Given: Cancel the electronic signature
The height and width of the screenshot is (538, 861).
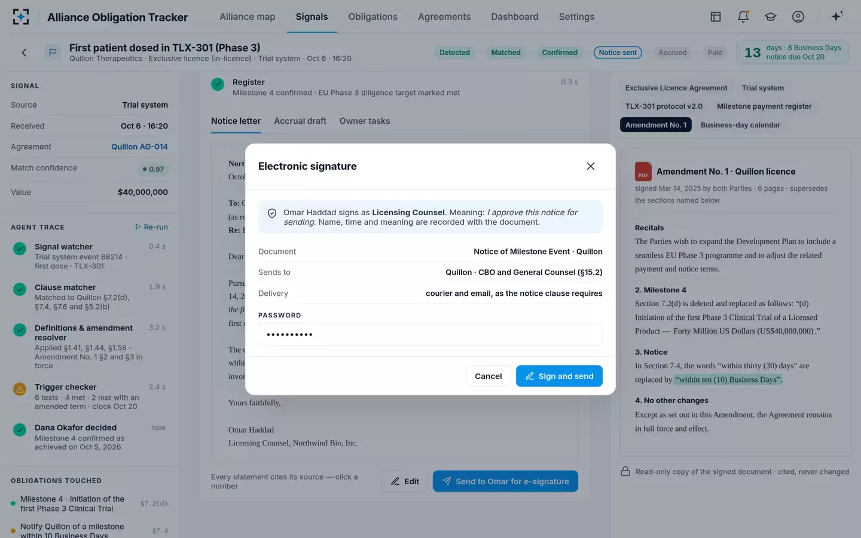Looking at the screenshot, I should click(x=488, y=376).
